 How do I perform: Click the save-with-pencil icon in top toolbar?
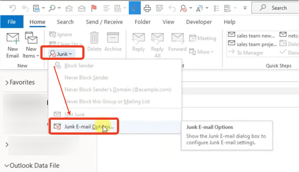pyautogui.click(x=160, y=8)
